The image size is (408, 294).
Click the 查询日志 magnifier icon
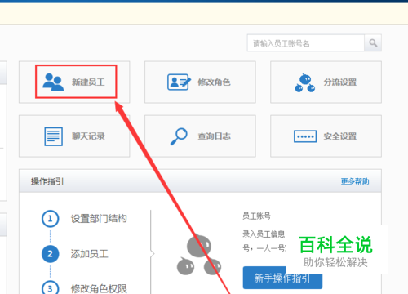pos(179,136)
